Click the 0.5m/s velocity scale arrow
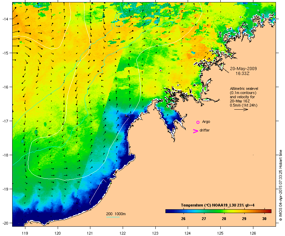This screenshot has width=285, height=236. 241,109
